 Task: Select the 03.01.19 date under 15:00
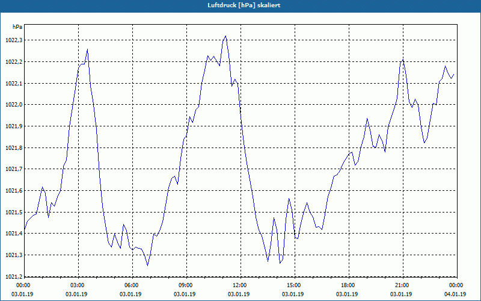[293, 294]
